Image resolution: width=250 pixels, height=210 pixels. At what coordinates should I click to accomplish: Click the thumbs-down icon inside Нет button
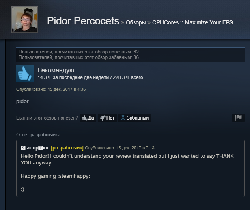coord(103,118)
